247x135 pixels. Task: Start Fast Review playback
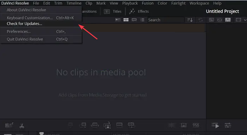tap(215, 125)
